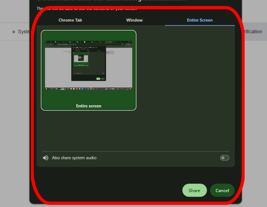The image size is (267, 207).
Task: Click the dialog's screen contents description text
Action: [x=86, y=9]
